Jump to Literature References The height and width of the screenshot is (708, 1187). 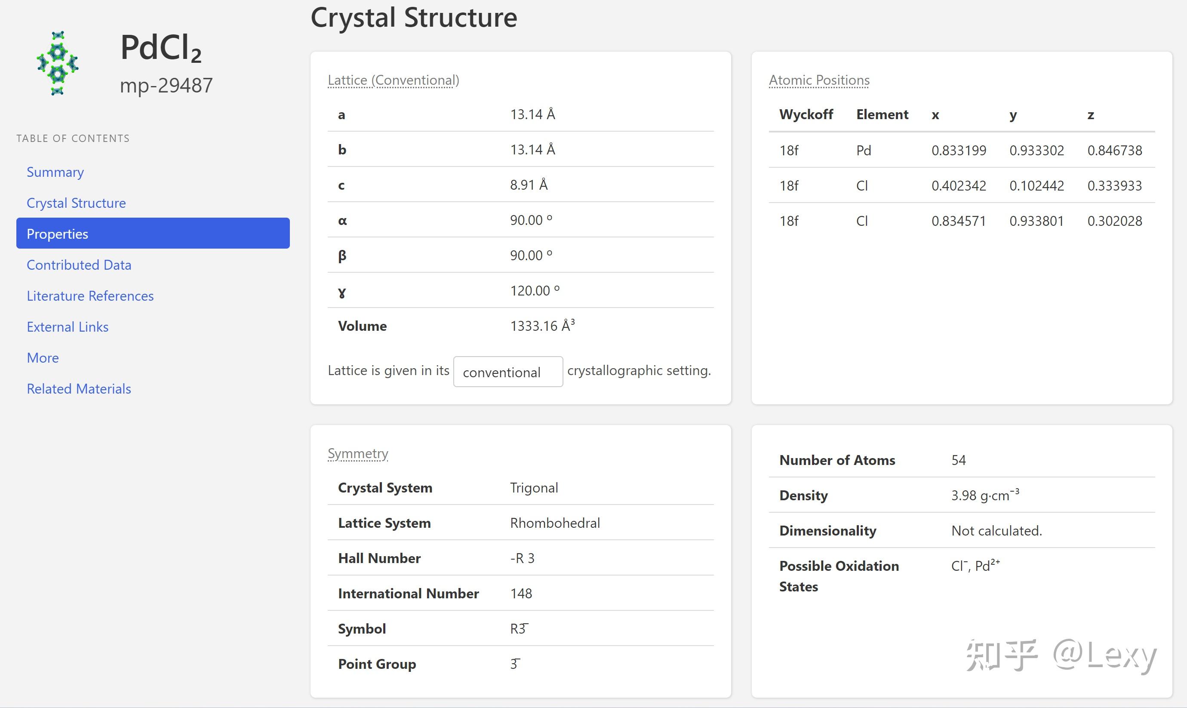(x=90, y=296)
